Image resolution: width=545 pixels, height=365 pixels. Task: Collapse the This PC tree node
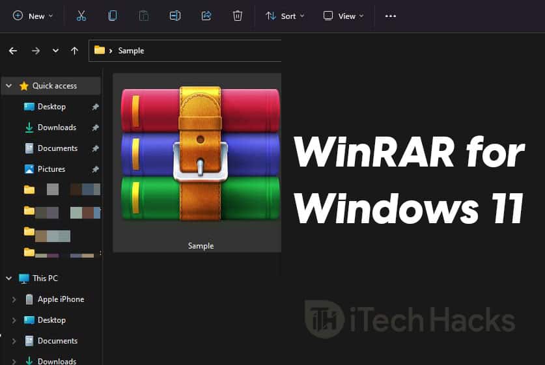click(9, 278)
